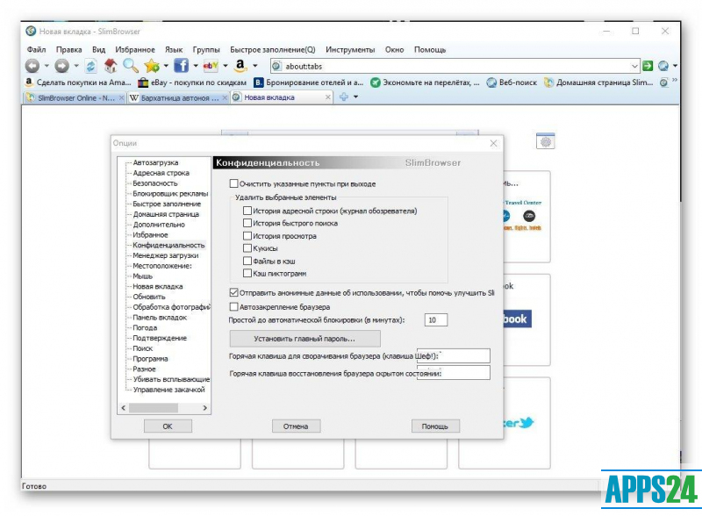Click the refresh page icon

90,66
